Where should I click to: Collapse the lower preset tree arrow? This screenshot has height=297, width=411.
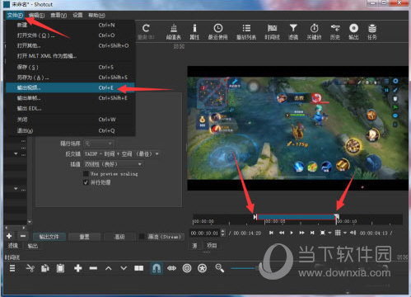coord(16,189)
